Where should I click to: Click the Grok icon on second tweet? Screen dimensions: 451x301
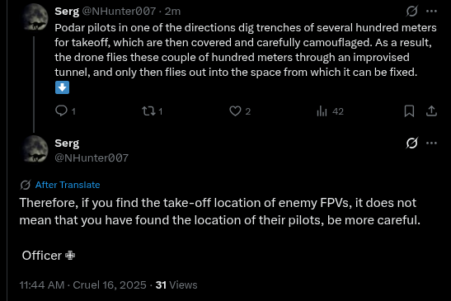(412, 143)
